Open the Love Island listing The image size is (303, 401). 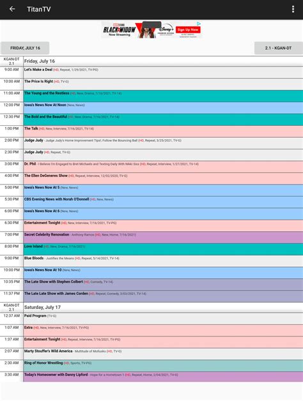pyautogui.click(x=163, y=249)
